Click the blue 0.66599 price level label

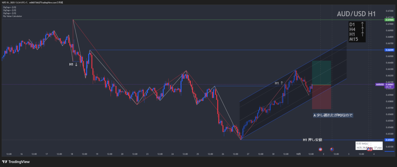[x=389, y=50]
